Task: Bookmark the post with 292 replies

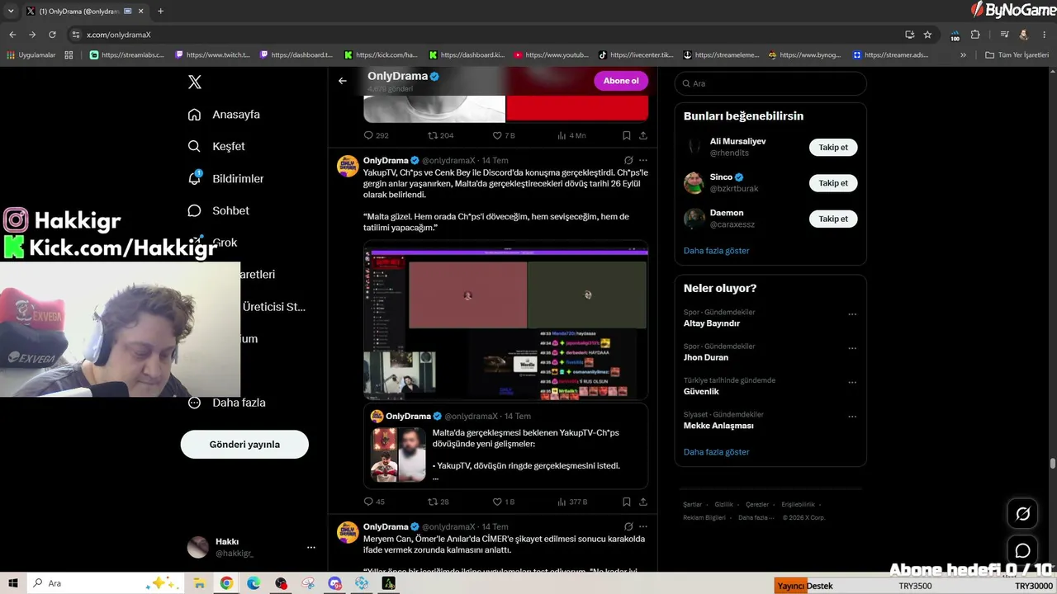Action: (x=627, y=135)
